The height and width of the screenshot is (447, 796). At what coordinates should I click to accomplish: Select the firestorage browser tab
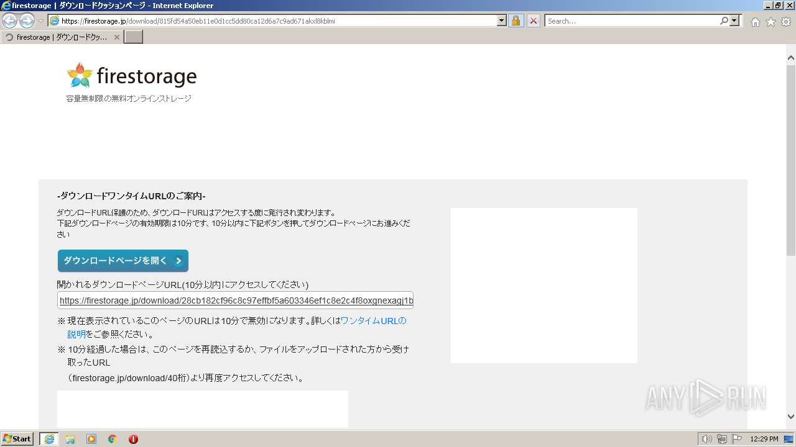pyautogui.click(x=61, y=37)
